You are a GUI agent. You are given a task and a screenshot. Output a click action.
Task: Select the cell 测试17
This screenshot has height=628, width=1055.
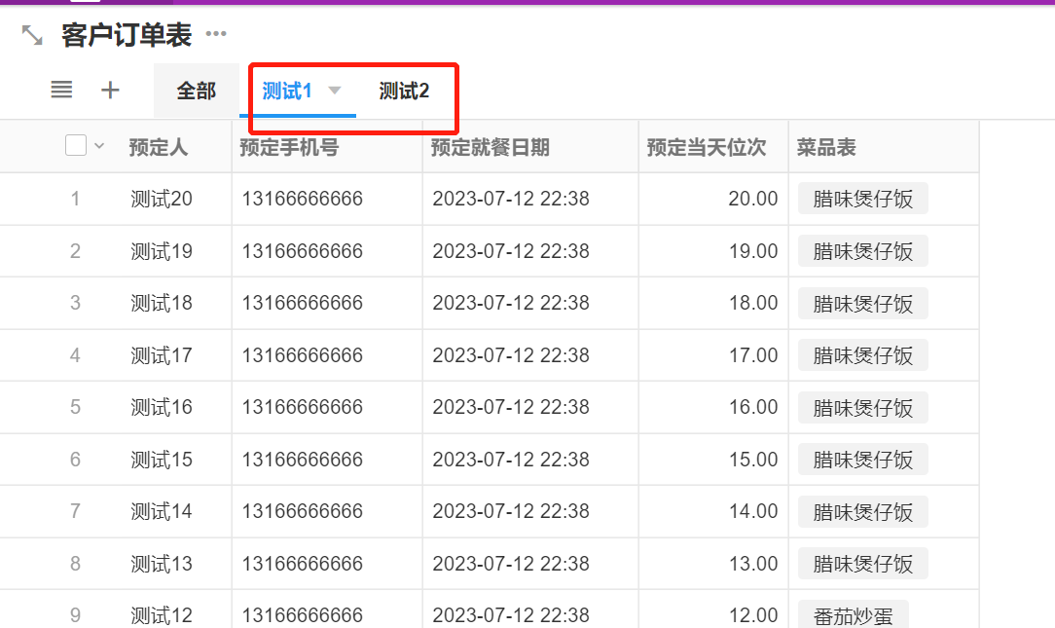click(x=162, y=355)
